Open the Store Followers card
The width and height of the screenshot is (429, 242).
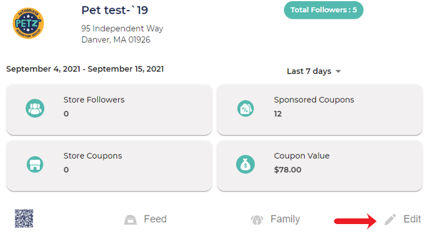click(109, 109)
